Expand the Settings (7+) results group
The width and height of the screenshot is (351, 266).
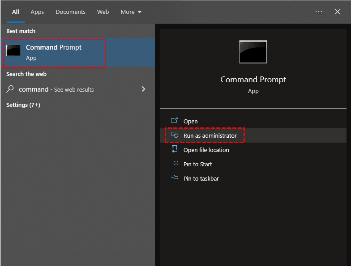(23, 105)
